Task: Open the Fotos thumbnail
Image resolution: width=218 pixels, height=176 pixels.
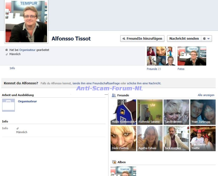Action: pyautogui.click(x=192, y=56)
